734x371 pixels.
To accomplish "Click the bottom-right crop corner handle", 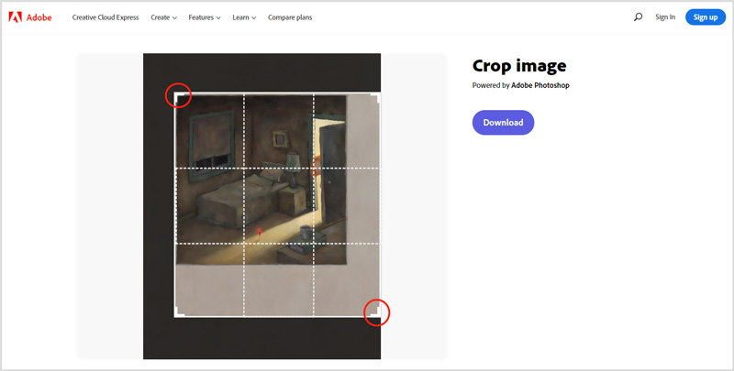I will click(x=375, y=312).
